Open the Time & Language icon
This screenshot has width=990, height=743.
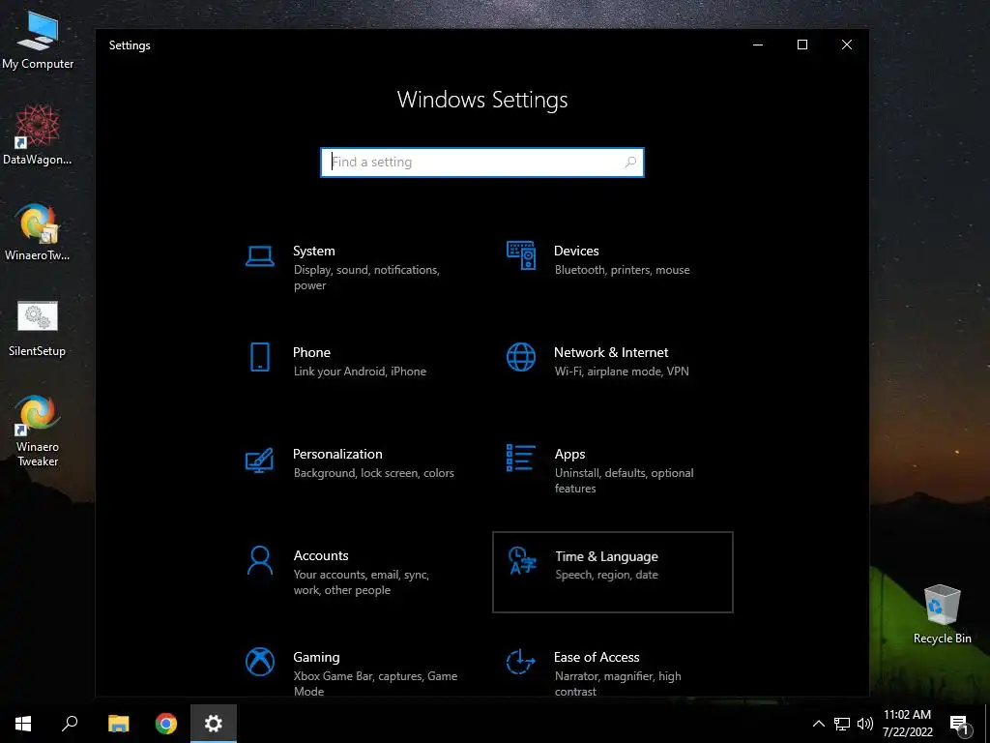coord(522,560)
